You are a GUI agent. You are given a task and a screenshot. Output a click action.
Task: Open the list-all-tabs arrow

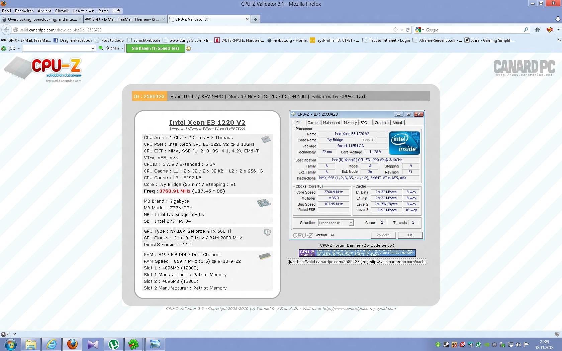tap(558, 19)
